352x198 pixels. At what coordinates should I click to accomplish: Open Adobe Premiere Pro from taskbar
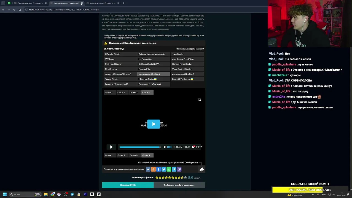(85, 194)
